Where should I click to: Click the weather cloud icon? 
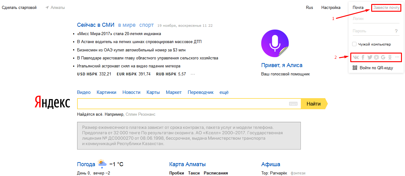click(x=102, y=164)
